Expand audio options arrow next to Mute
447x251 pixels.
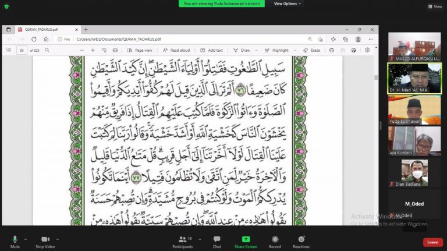[26, 239]
